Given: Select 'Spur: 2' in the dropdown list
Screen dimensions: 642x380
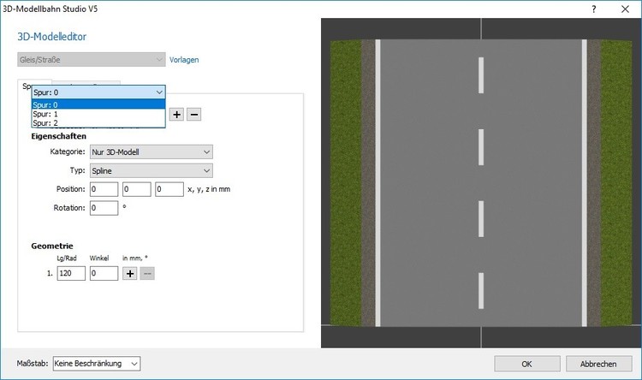Looking at the screenshot, I should point(98,123).
